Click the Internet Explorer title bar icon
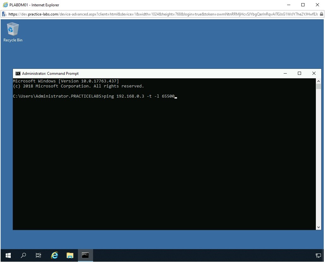This screenshot has width=325, height=263. point(5,5)
